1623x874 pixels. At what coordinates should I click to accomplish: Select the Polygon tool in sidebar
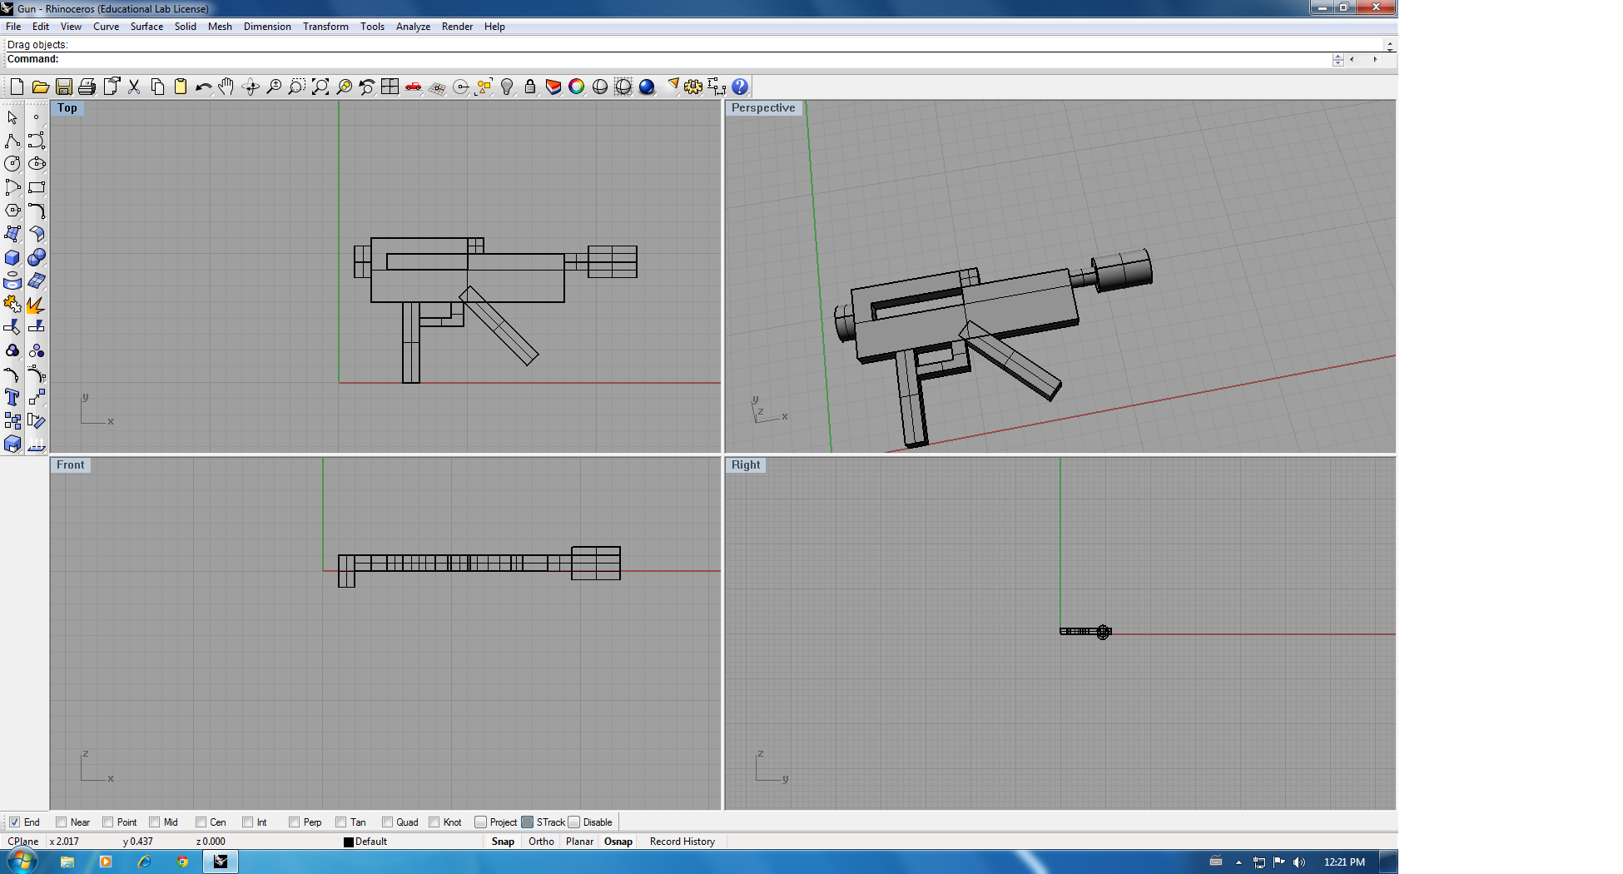click(12, 211)
